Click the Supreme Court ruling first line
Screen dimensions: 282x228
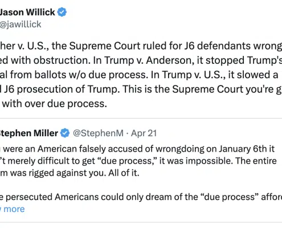tap(141, 46)
